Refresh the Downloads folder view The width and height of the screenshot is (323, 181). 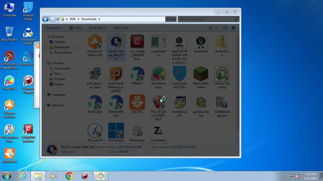pos(173,19)
